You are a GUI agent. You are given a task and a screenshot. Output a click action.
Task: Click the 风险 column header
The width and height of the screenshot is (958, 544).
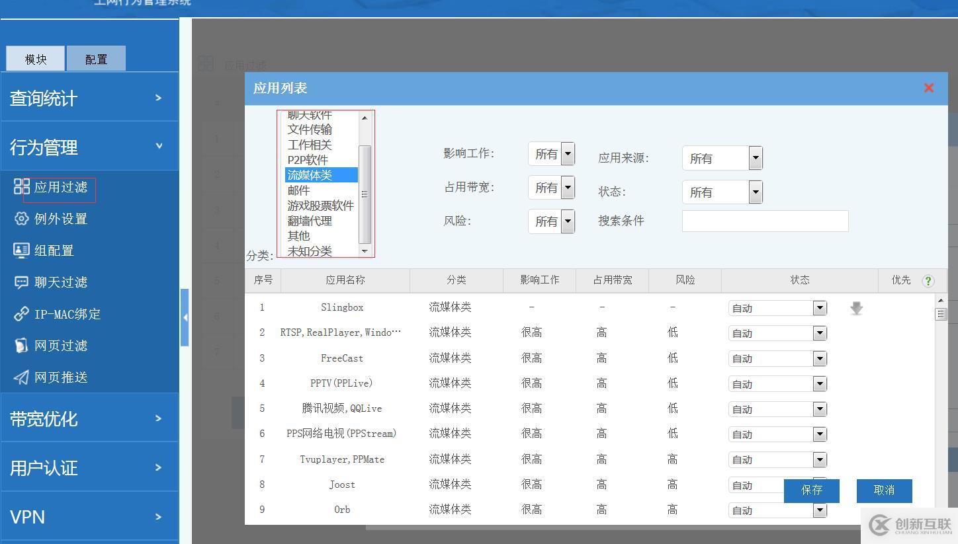(685, 280)
